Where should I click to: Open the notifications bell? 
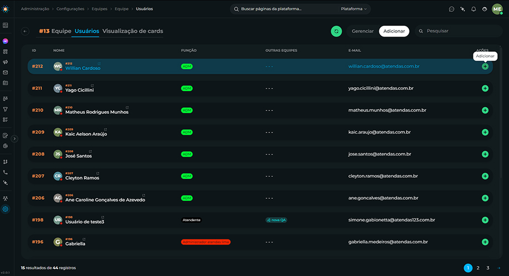474,9
